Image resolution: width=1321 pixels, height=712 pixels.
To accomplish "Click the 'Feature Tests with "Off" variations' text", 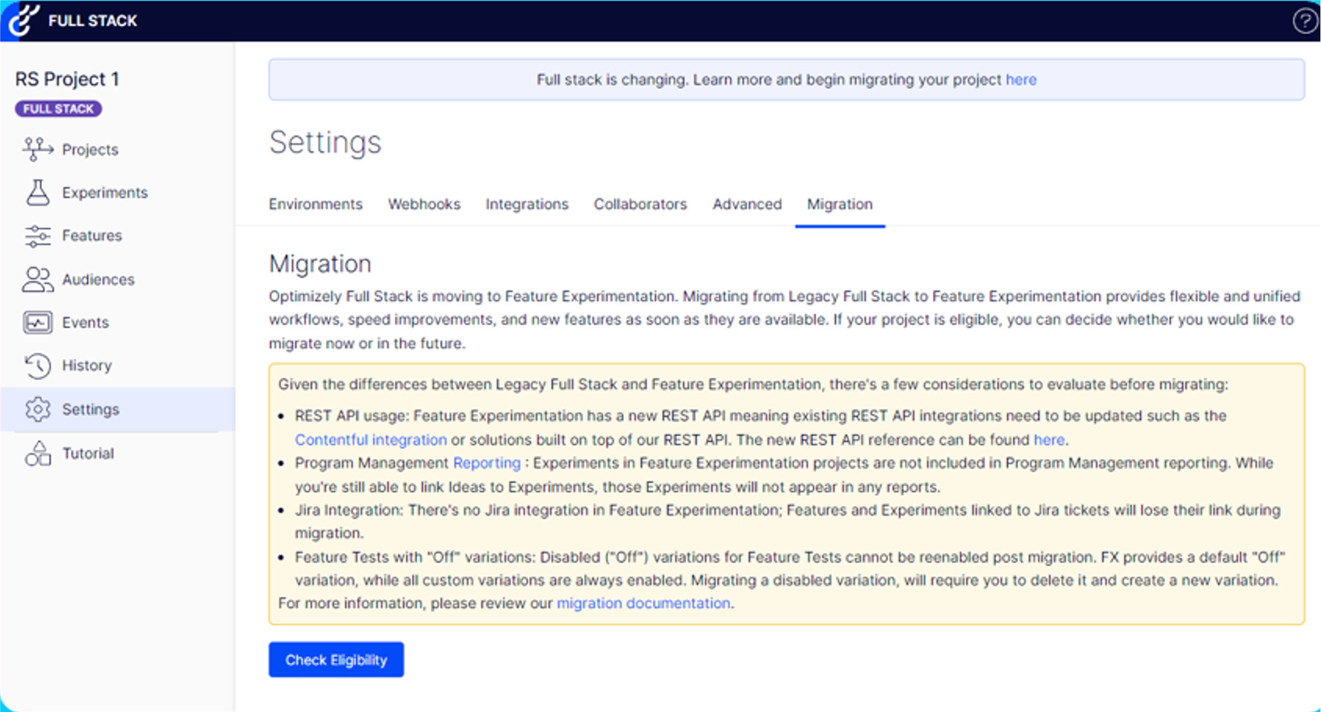I will (413, 557).
